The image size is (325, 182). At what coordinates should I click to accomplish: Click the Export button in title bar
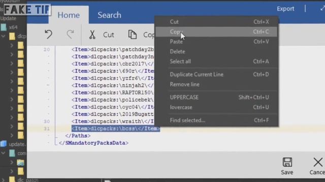[285, 9]
